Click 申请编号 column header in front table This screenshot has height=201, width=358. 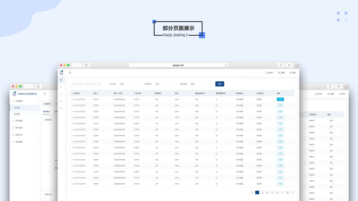tap(76, 93)
